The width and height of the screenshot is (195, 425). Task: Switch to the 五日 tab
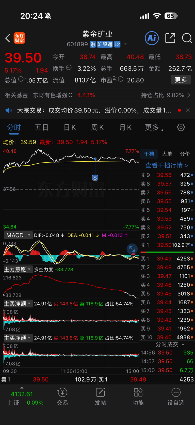tap(41, 127)
